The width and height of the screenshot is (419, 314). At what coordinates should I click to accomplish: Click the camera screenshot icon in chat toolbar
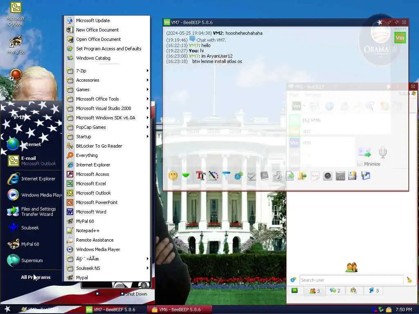point(328,176)
